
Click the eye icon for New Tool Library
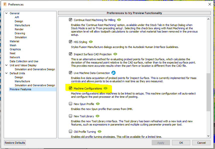pyautogui.click(x=97, y=116)
